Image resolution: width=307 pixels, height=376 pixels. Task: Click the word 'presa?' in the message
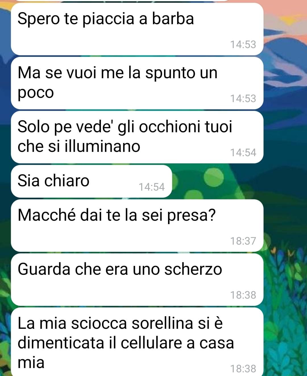click(191, 216)
